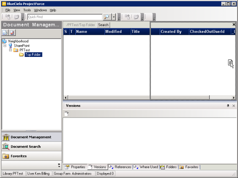Click the checked document icon under Document Management header
This screenshot has height=178, width=238.
(12, 32)
